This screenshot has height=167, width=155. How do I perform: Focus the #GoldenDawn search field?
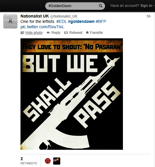coord(75,6)
